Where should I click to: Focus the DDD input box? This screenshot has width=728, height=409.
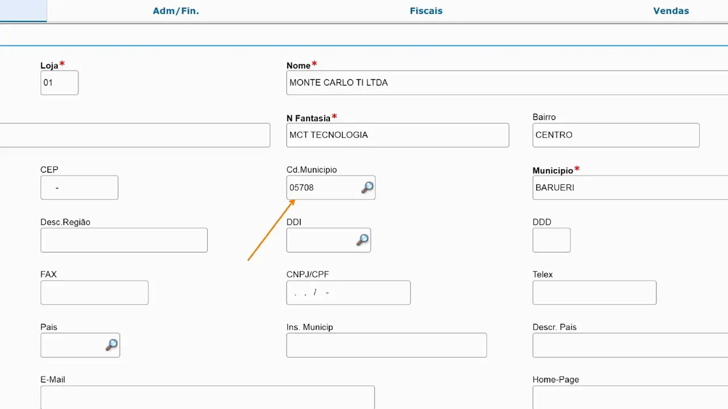coord(551,240)
